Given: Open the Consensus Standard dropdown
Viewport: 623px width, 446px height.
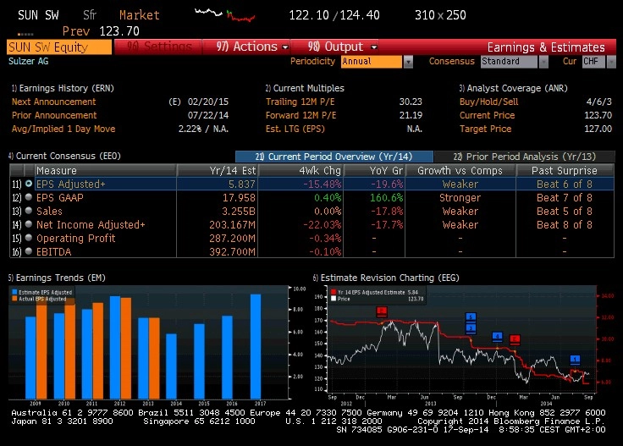Looking at the screenshot, I should [x=543, y=62].
